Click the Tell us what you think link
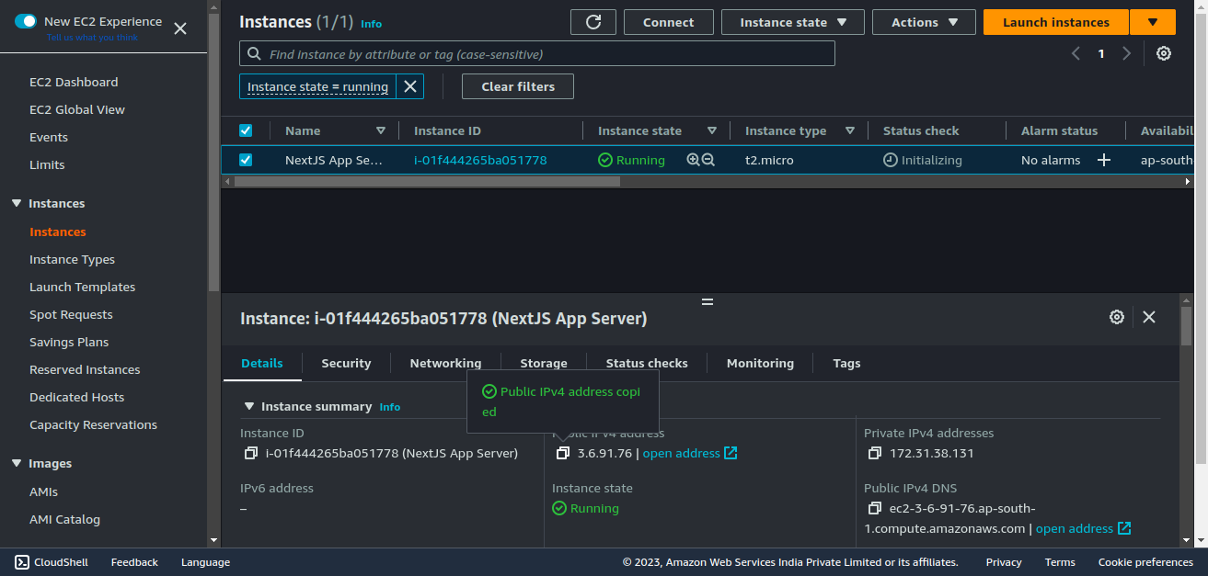The width and height of the screenshot is (1208, 576). tap(92, 37)
